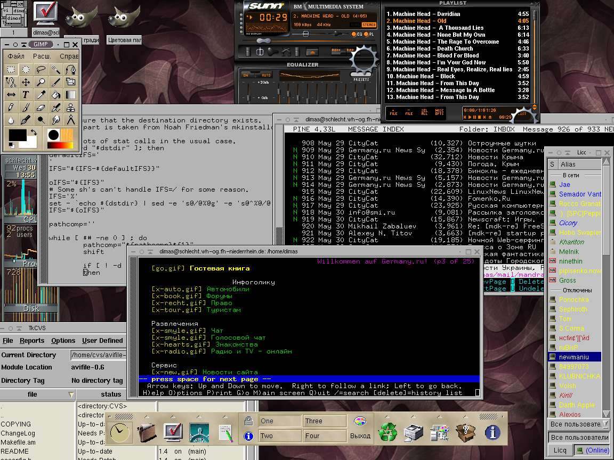Click the Выход exit button
The height and width of the screenshot is (460, 614).
[360, 436]
